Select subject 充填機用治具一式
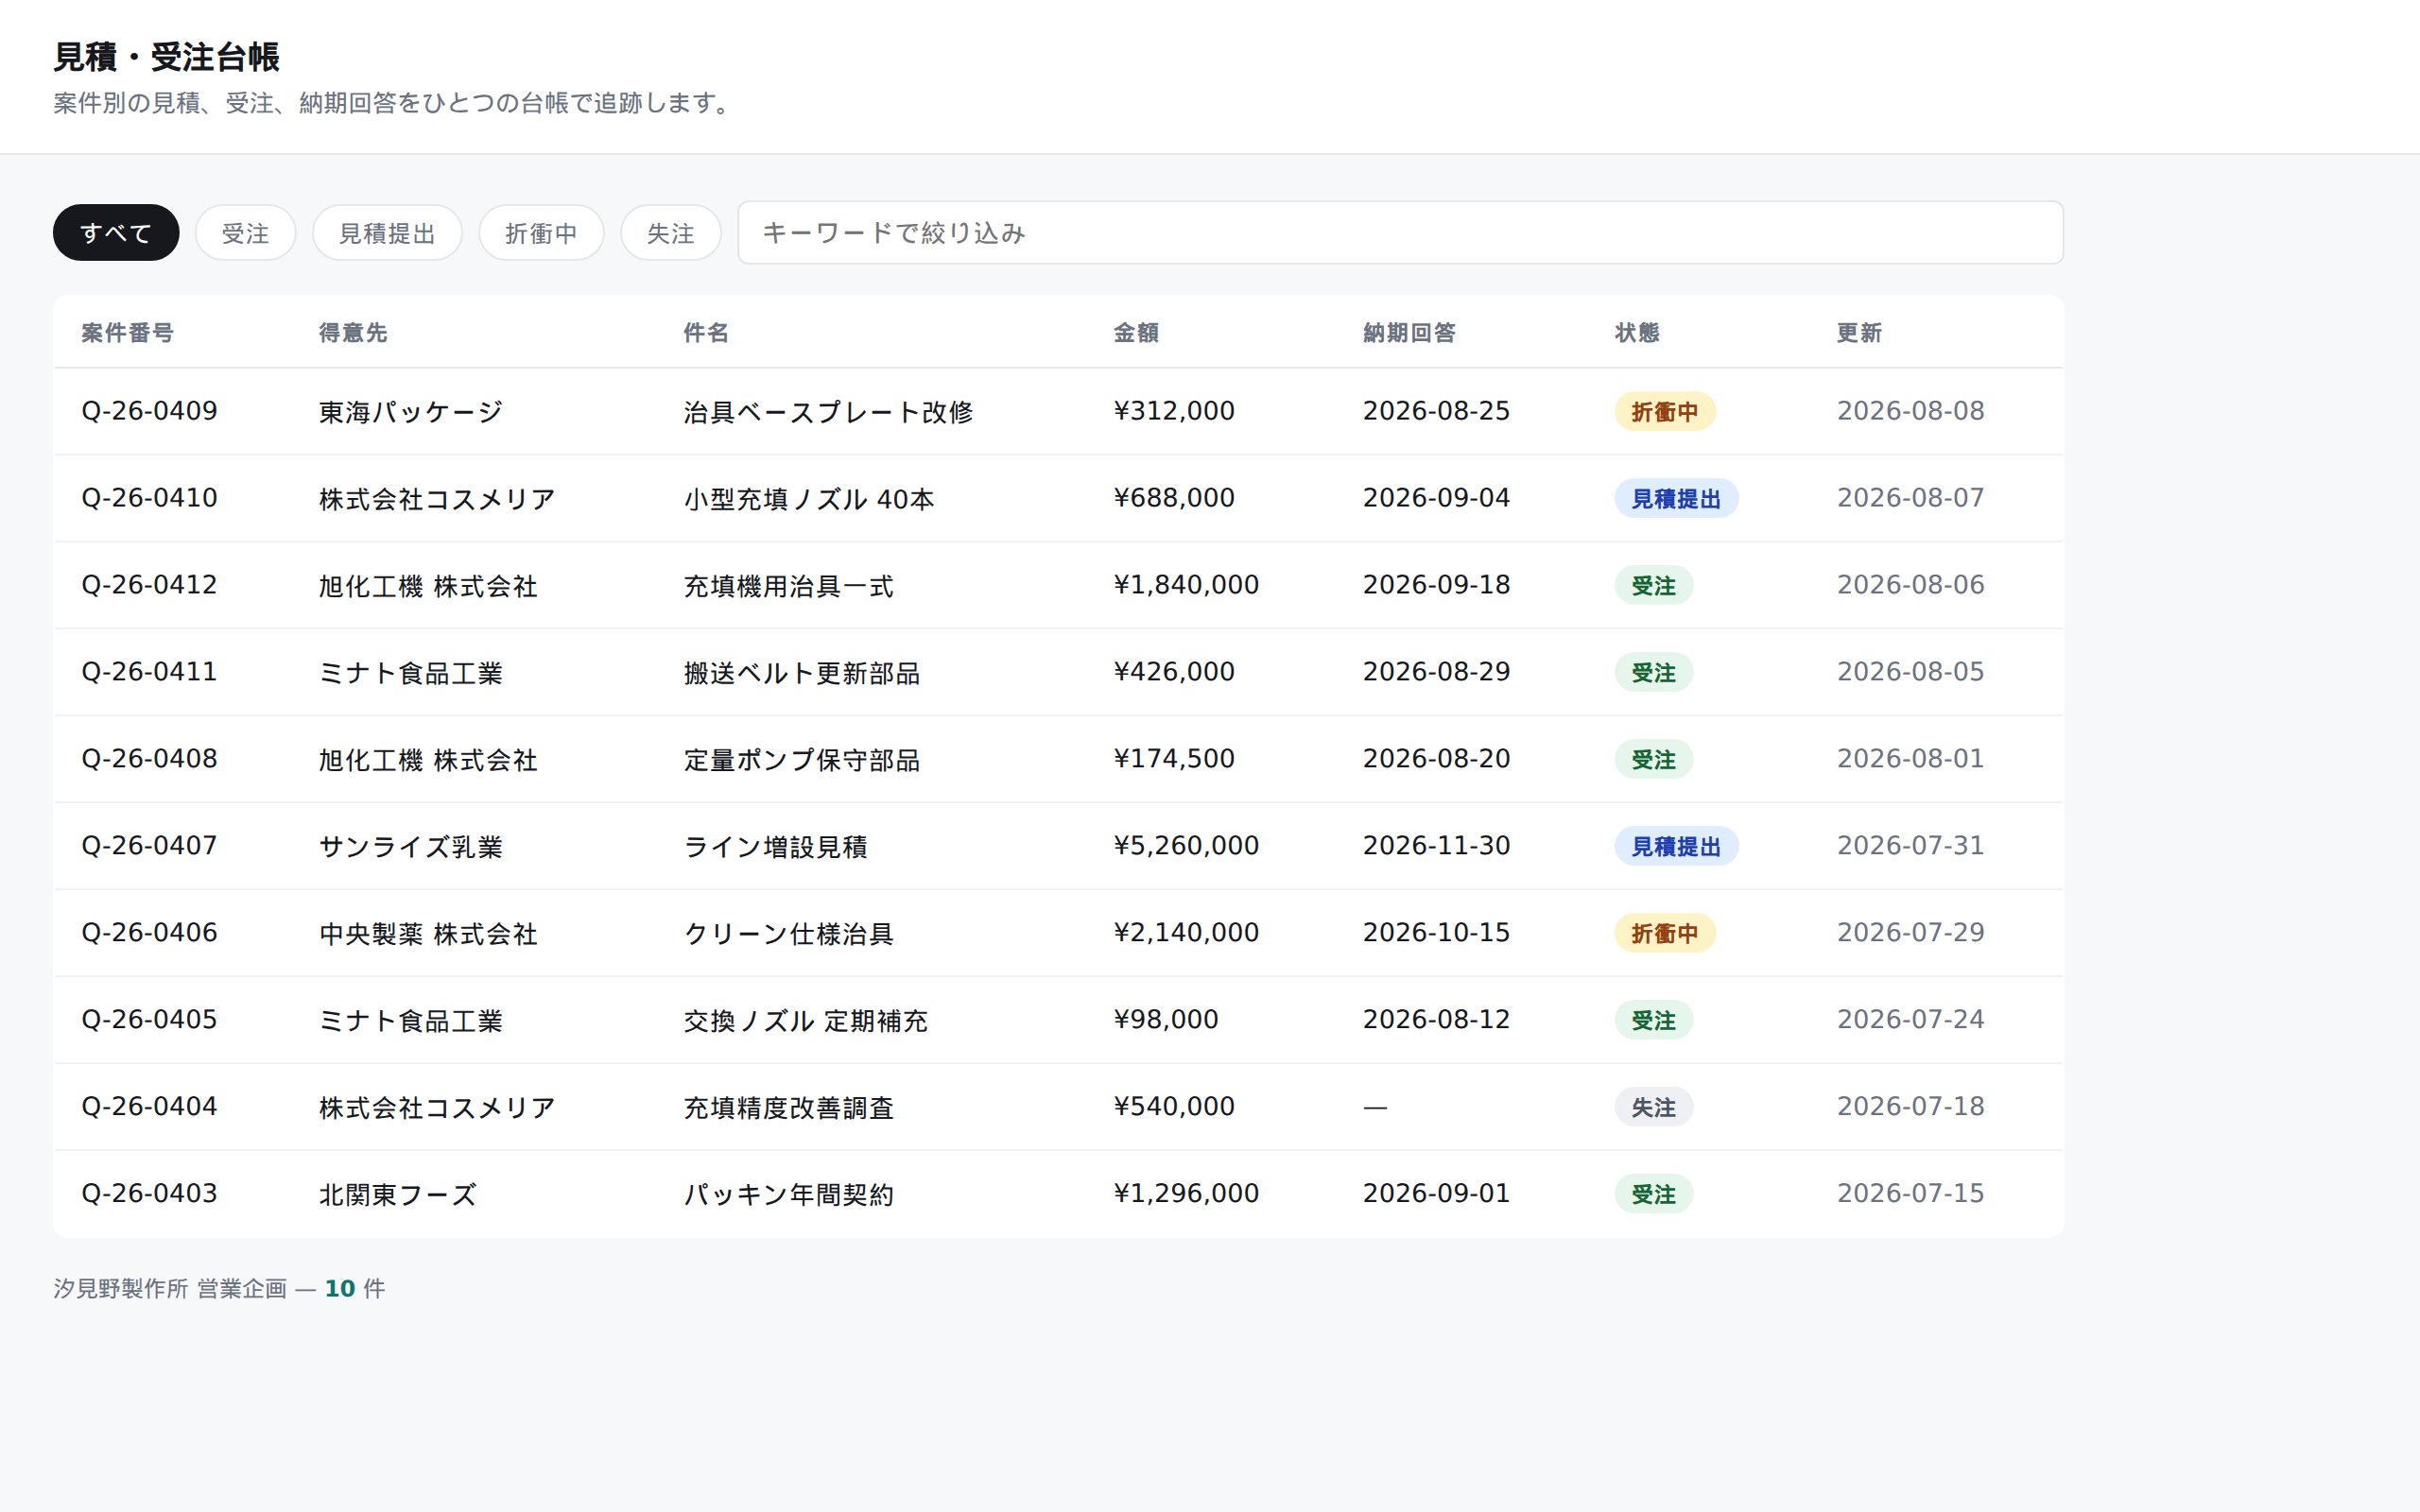This screenshot has width=2420, height=1512. coord(788,585)
